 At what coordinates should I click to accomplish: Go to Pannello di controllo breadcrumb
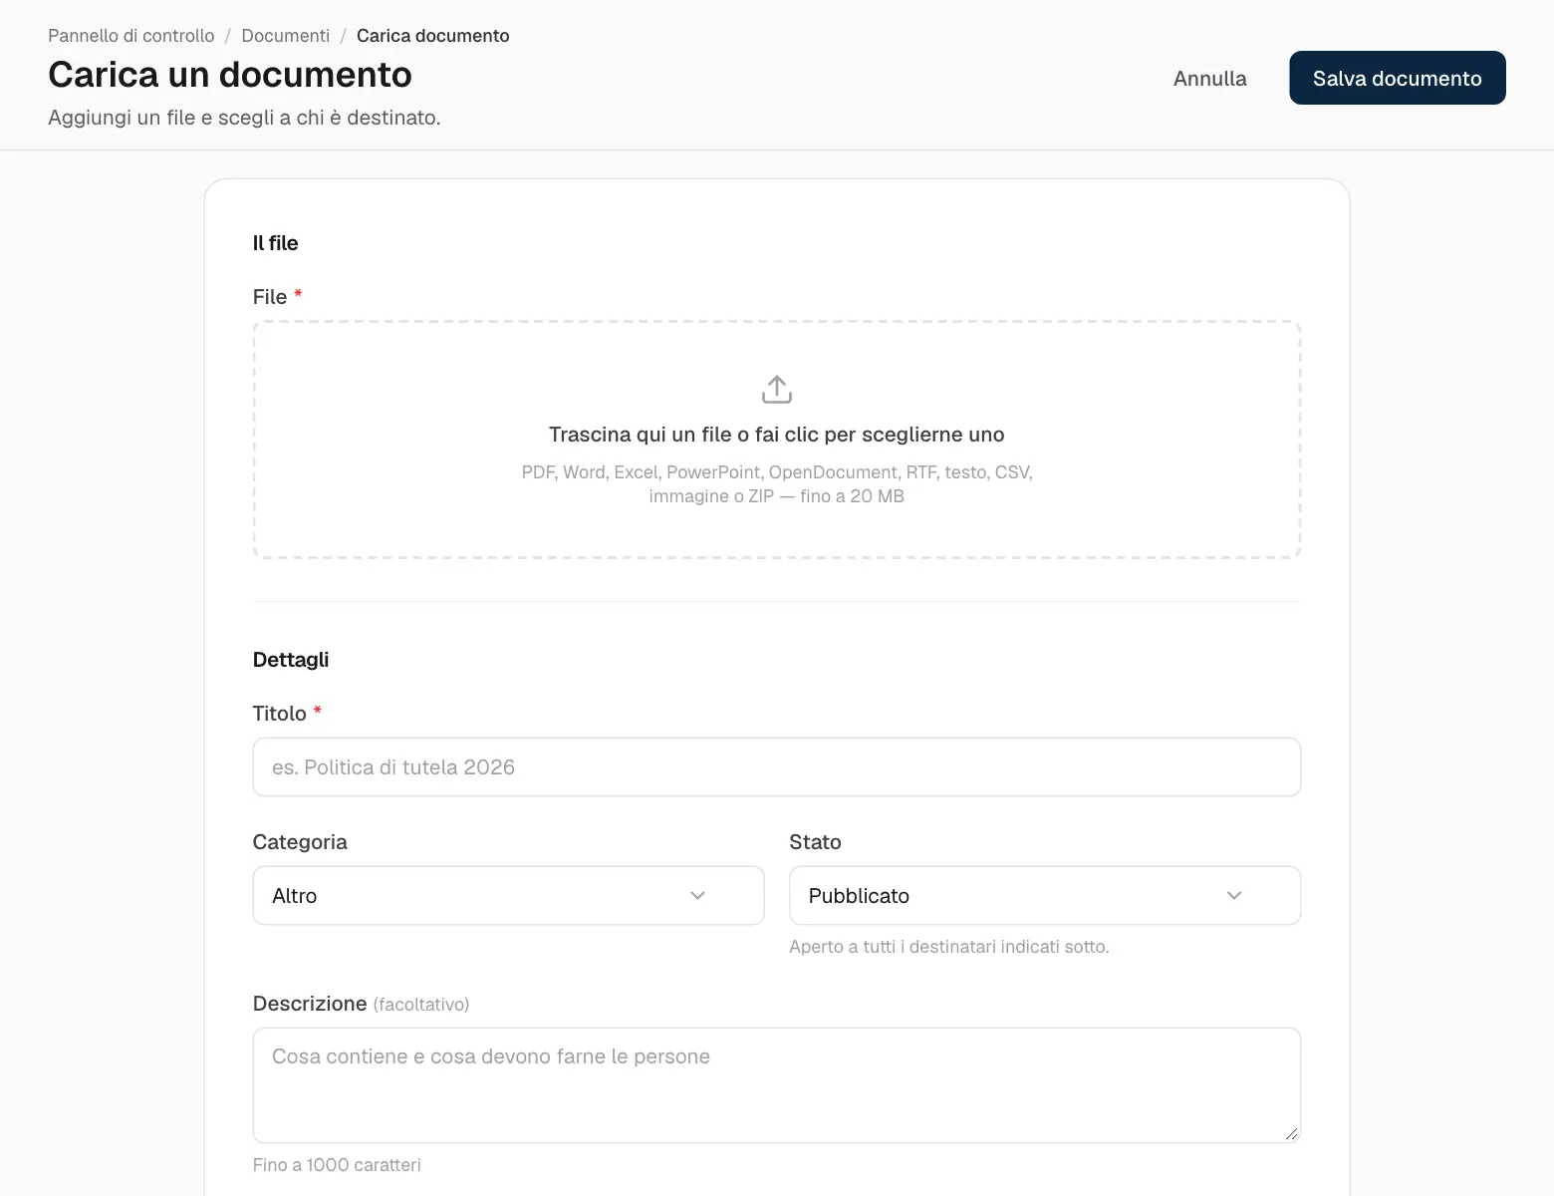coord(131,36)
